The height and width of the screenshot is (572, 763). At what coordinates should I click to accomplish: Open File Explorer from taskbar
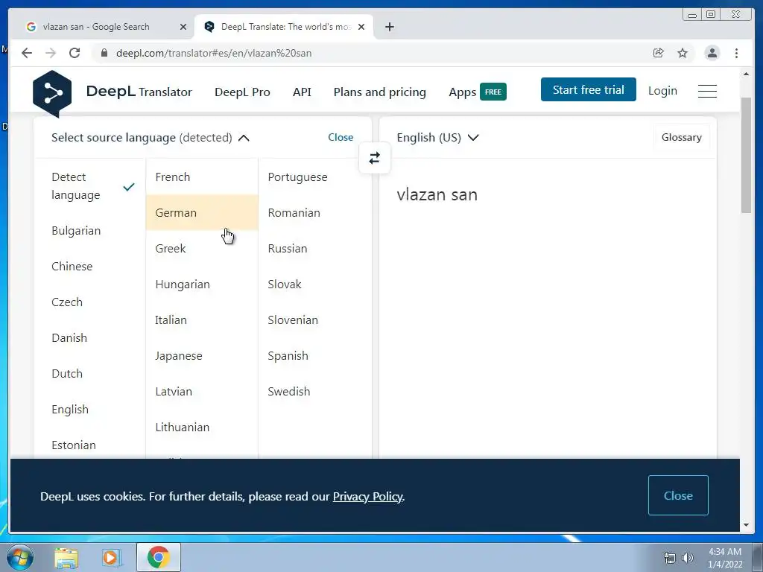coord(66,558)
